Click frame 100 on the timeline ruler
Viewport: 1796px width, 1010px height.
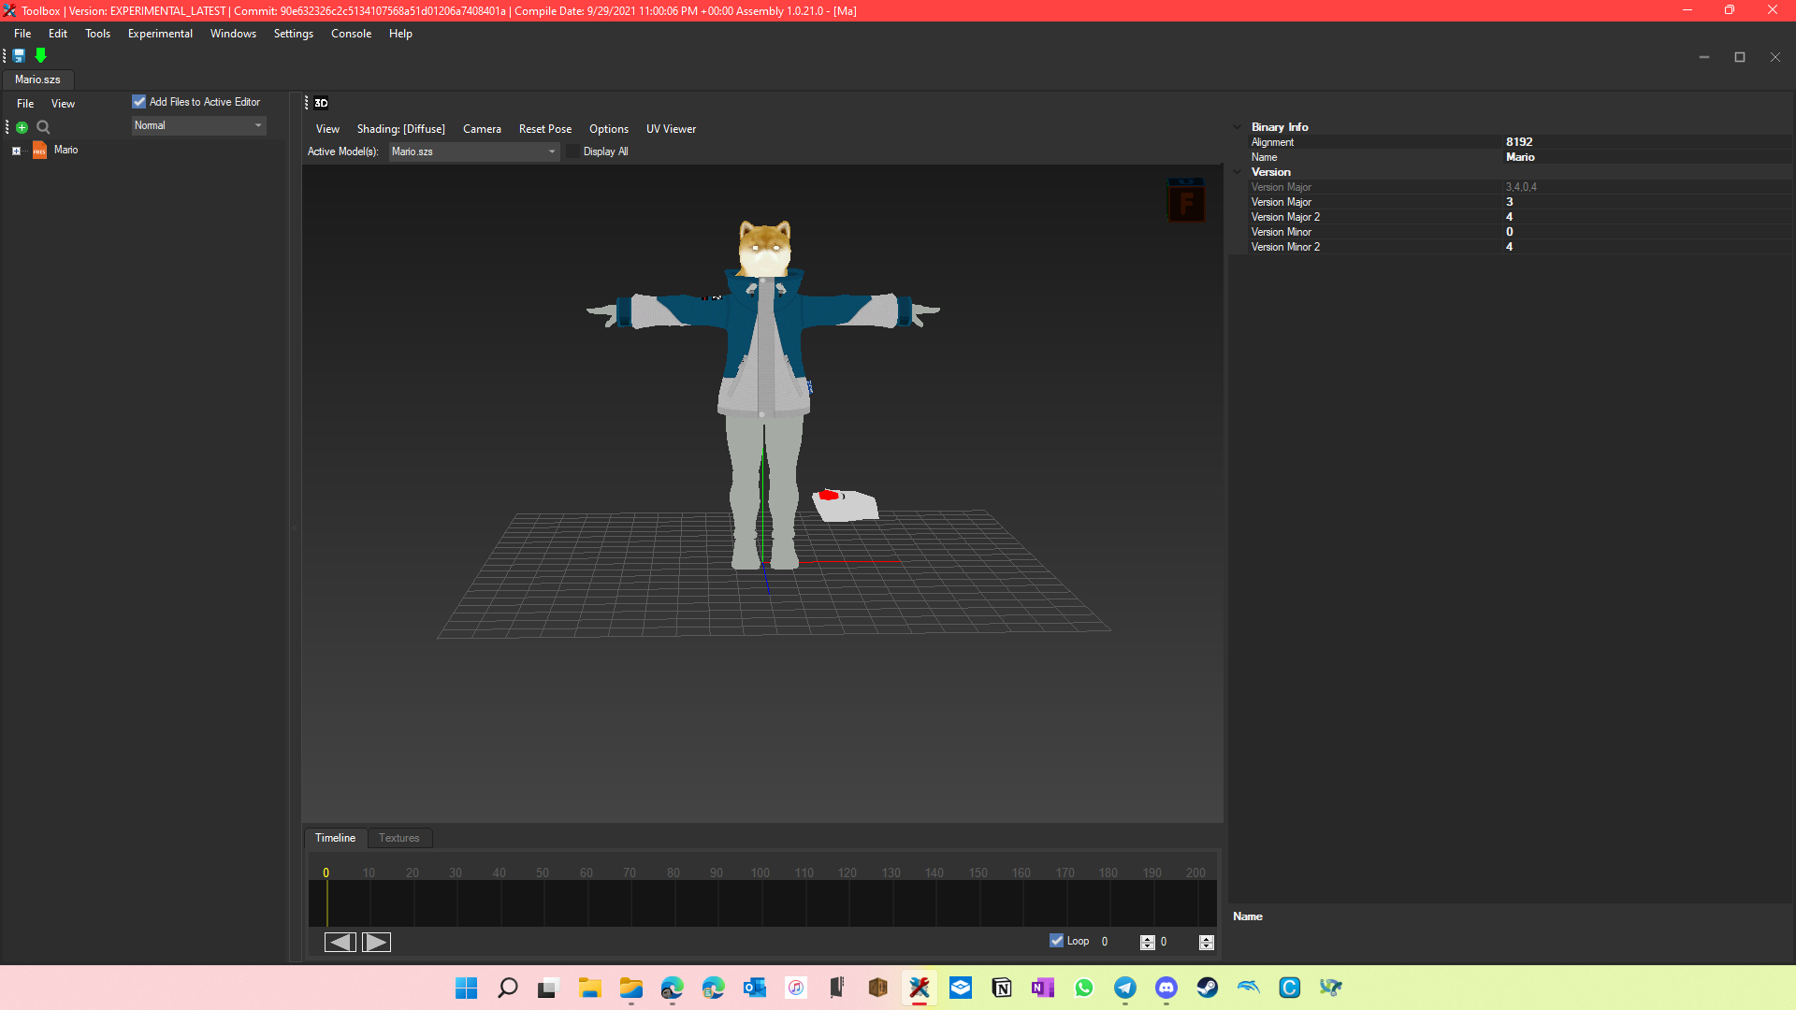click(x=760, y=873)
